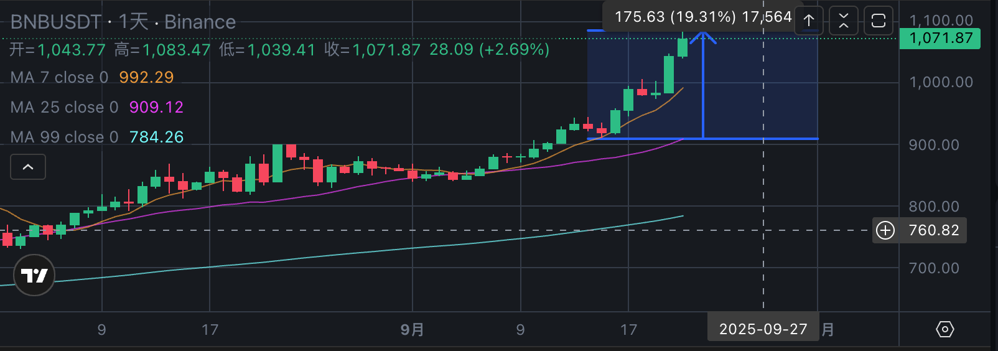The width and height of the screenshot is (998, 351).
Task: Select the MA 99 close indicator legend
Action: click(64, 137)
